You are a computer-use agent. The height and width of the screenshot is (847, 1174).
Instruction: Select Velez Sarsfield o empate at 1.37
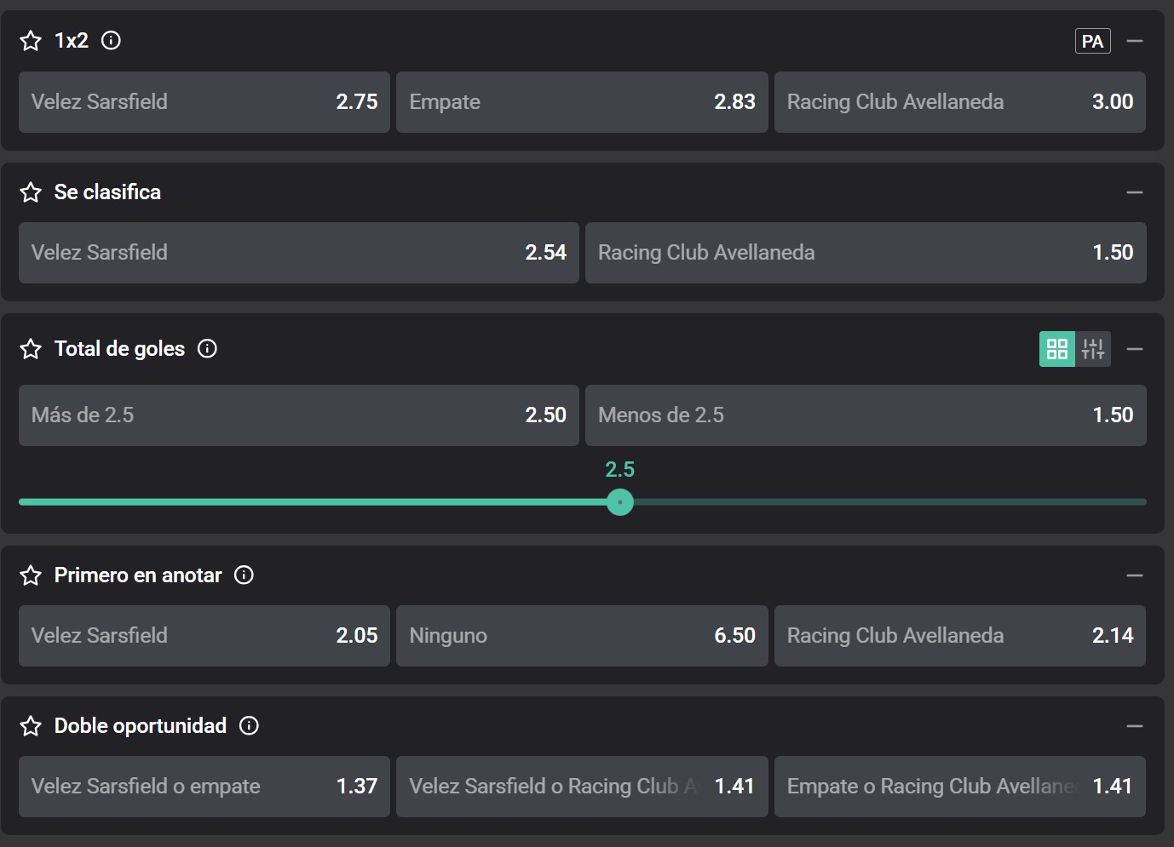(204, 787)
